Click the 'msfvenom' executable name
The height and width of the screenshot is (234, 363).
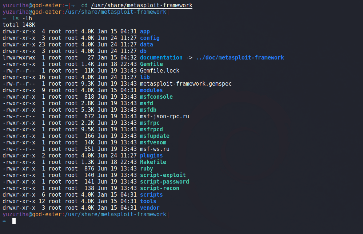pos(153,143)
